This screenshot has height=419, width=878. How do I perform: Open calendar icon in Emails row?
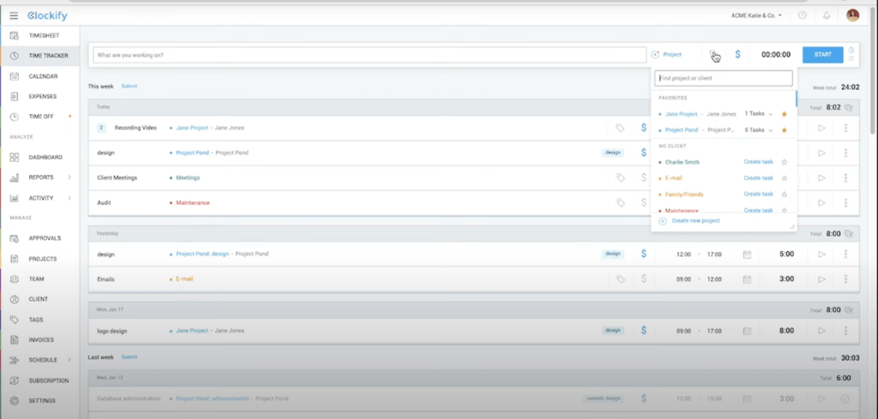pyautogui.click(x=747, y=279)
